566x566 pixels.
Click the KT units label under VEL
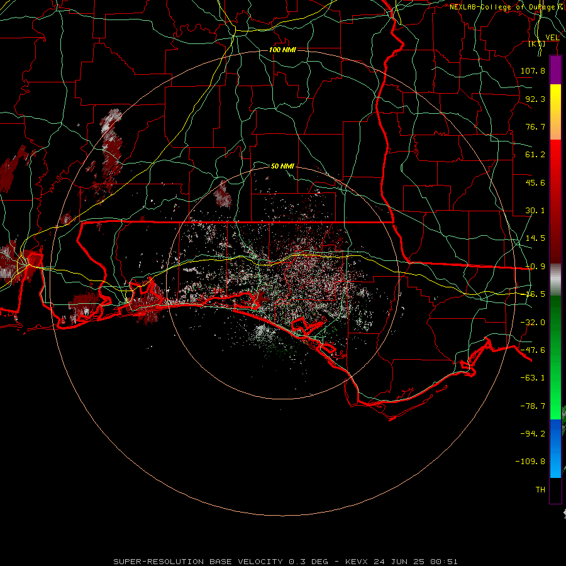tap(537, 44)
